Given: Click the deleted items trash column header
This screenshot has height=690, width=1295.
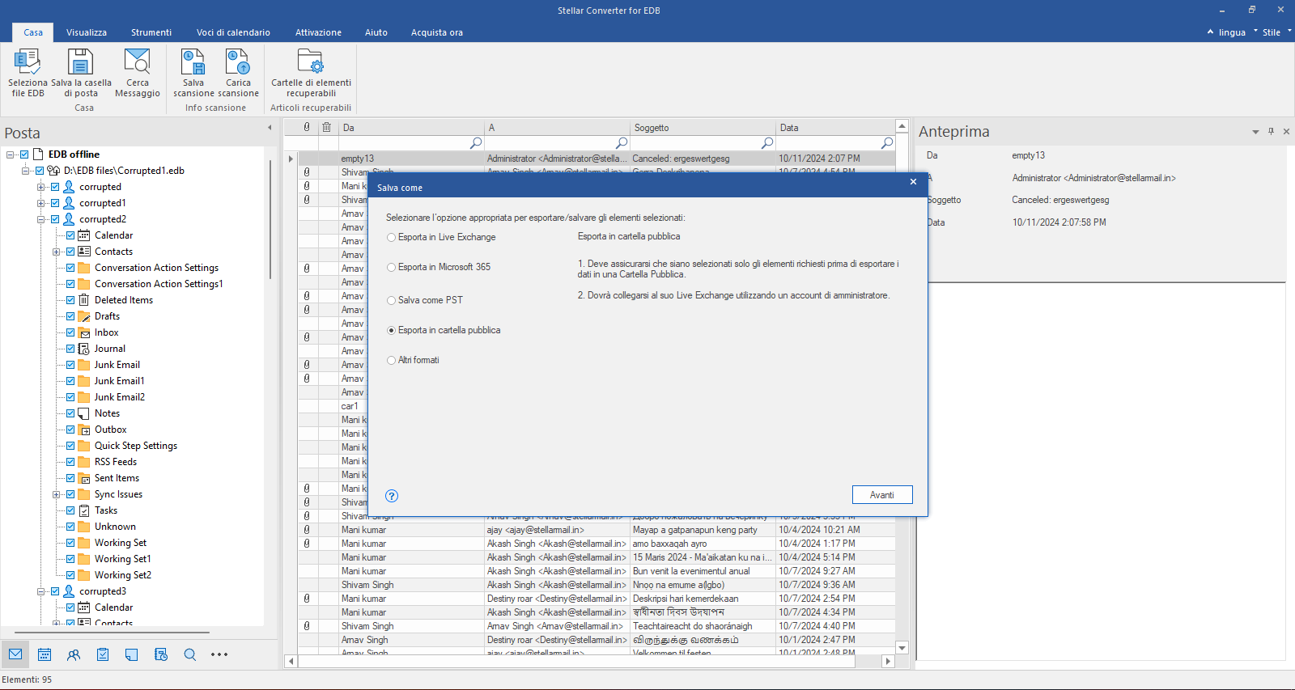Looking at the screenshot, I should (x=327, y=127).
